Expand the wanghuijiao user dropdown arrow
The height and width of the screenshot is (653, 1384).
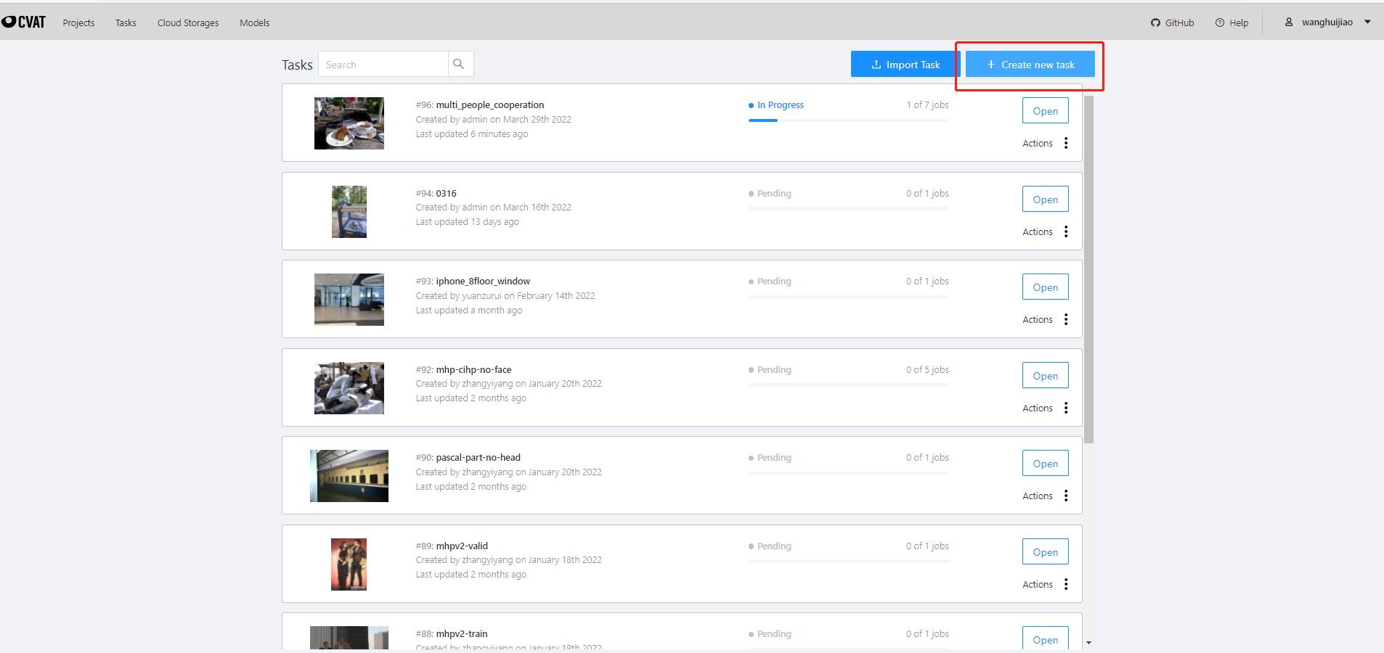[1367, 22]
